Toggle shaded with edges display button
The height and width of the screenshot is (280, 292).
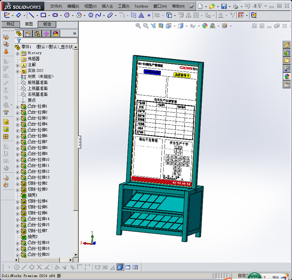click(x=120, y=267)
